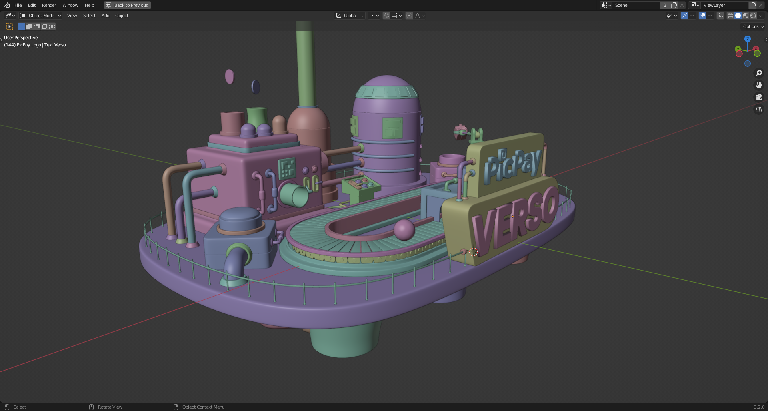Viewport: 768px width, 411px height.
Task: Open the Options dropdown
Action: [x=753, y=26]
